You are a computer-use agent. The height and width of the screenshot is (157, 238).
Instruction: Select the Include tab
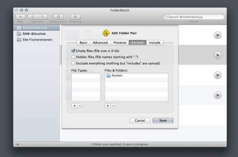155,43
